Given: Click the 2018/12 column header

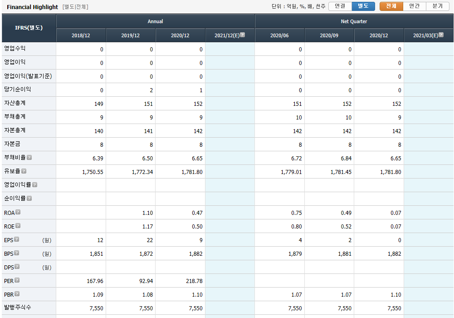Looking at the screenshot, I should (x=81, y=35).
